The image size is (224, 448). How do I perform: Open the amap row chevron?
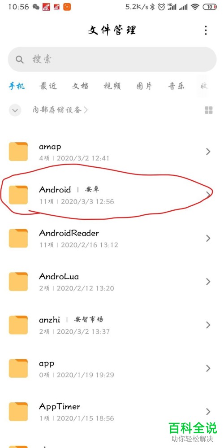click(208, 152)
